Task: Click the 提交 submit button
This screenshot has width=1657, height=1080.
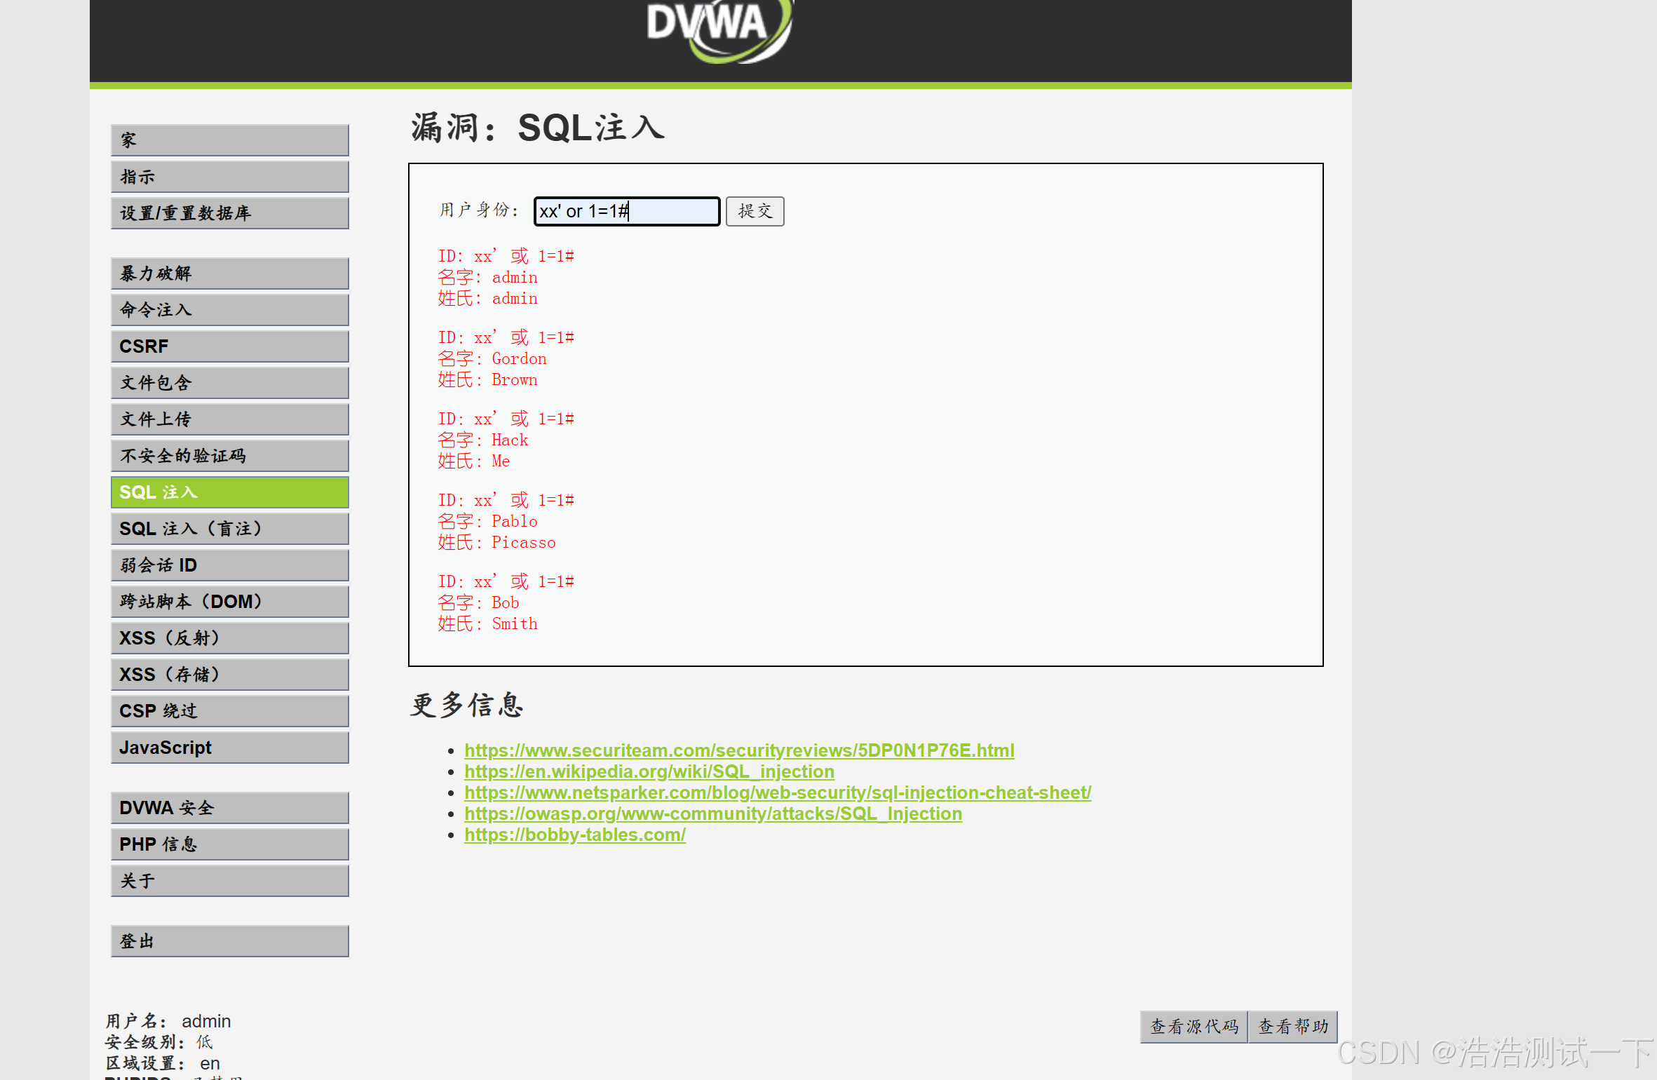Action: coord(755,211)
